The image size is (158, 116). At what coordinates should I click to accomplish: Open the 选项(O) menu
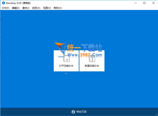[36, 8]
